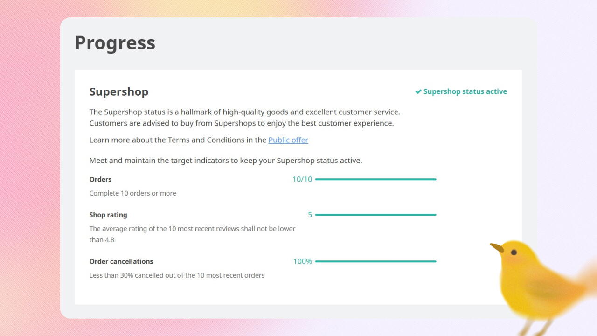Click the Shop rating progress bar

tap(375, 215)
